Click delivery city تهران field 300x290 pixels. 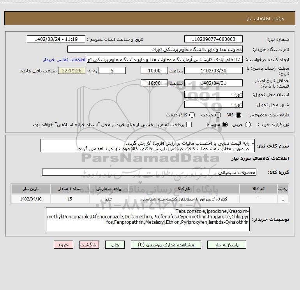214,105
